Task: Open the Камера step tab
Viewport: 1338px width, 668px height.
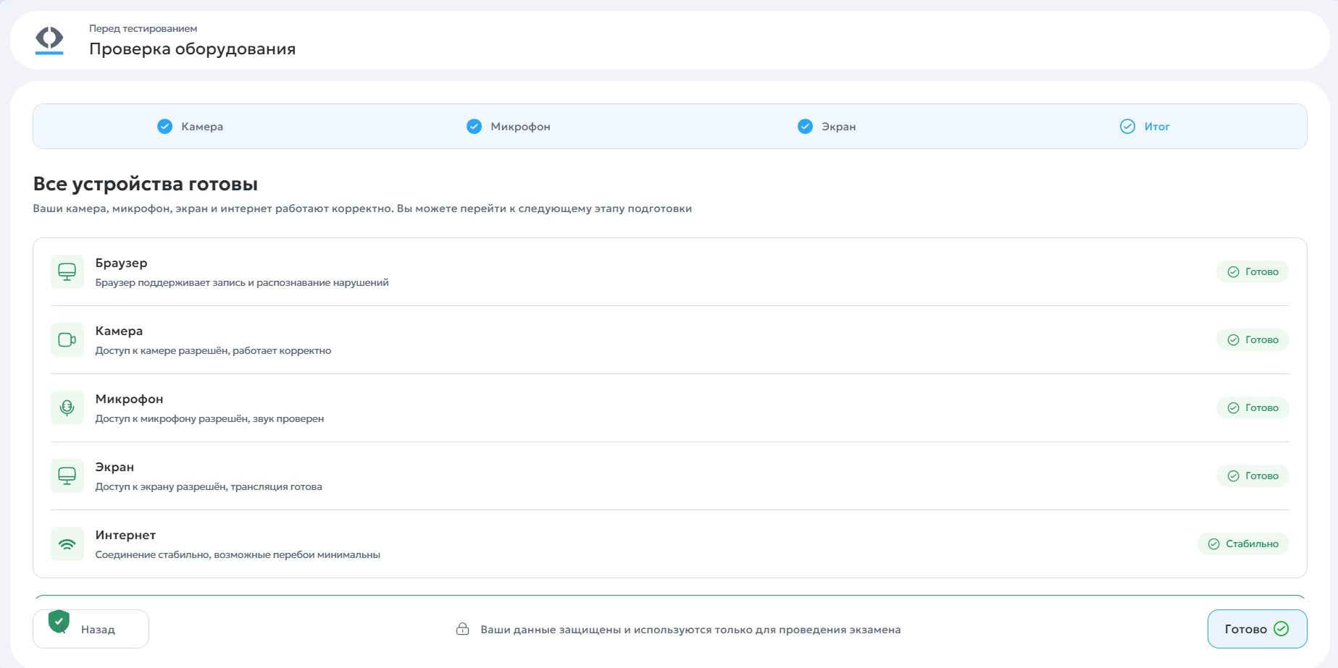Action: point(191,127)
